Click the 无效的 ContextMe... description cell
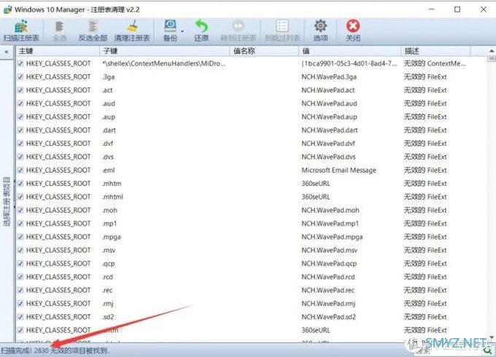 [x=435, y=63]
